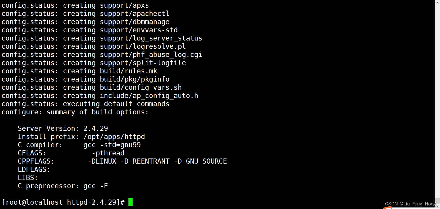The width and height of the screenshot is (440, 209).
Task: Click 'summary of build options' line
Action: pos(97,112)
